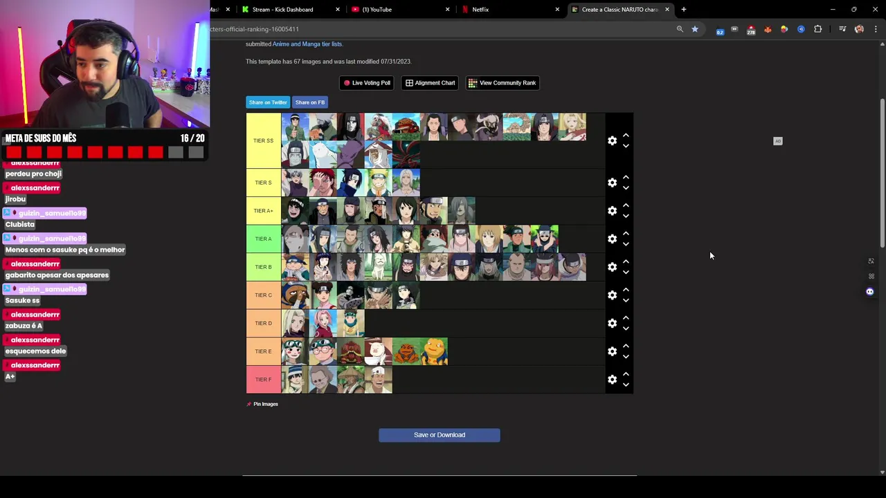Open settings gear for TIER S row
Screen dimensions: 886x498
coord(612,183)
